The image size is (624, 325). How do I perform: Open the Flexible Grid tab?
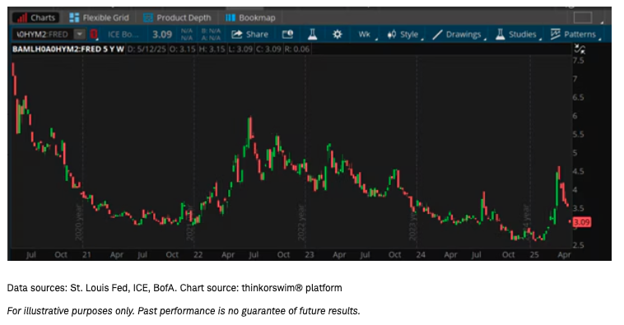99,17
